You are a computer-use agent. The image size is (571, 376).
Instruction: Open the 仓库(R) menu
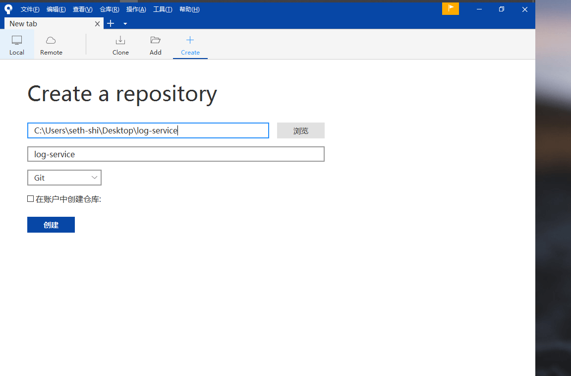tap(109, 9)
